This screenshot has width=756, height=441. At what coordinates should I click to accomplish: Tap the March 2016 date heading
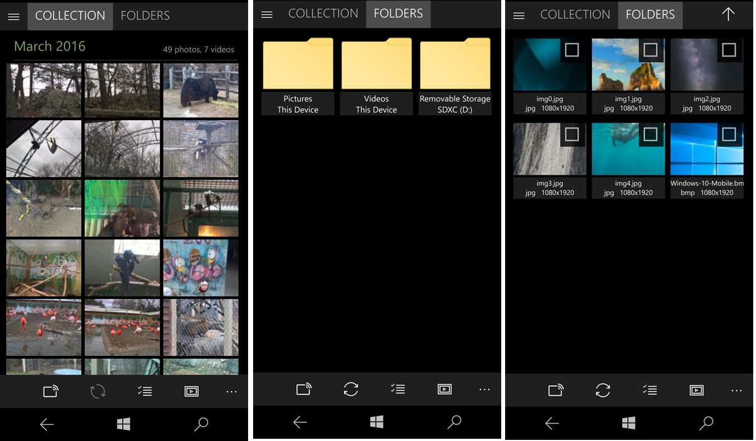tap(50, 46)
